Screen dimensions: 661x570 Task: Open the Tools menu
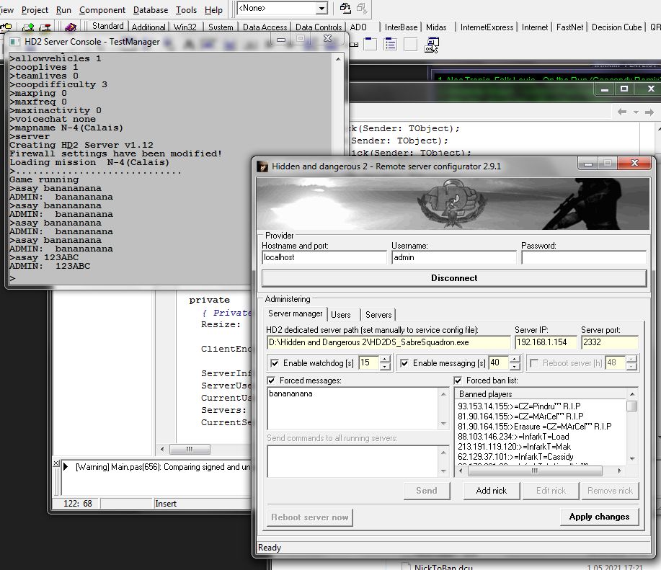click(x=186, y=10)
